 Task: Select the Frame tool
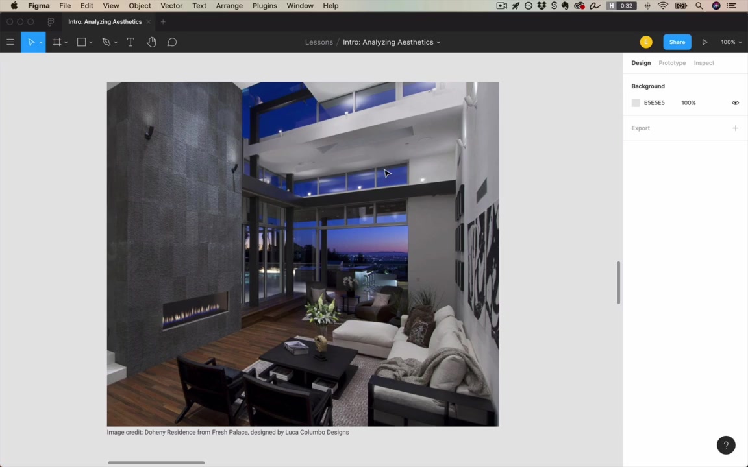click(56, 42)
